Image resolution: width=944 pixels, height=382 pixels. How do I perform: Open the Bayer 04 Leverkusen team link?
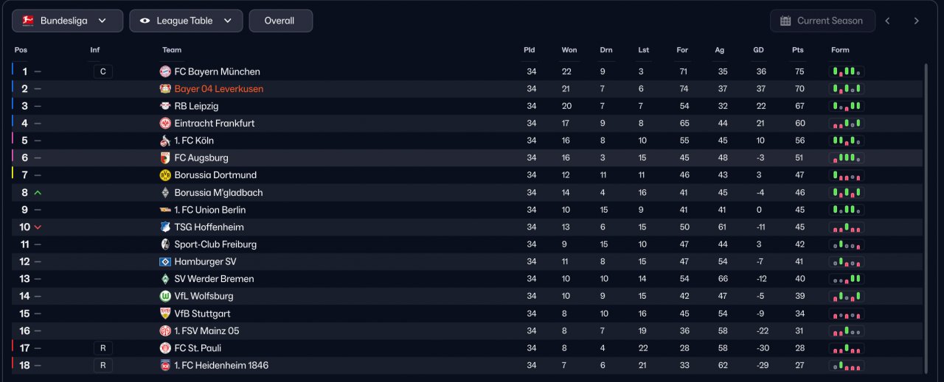(x=218, y=89)
